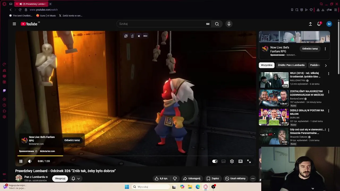Open the Opera GX main menu logo
The image size is (340, 191).
pyautogui.click(x=4, y=4)
